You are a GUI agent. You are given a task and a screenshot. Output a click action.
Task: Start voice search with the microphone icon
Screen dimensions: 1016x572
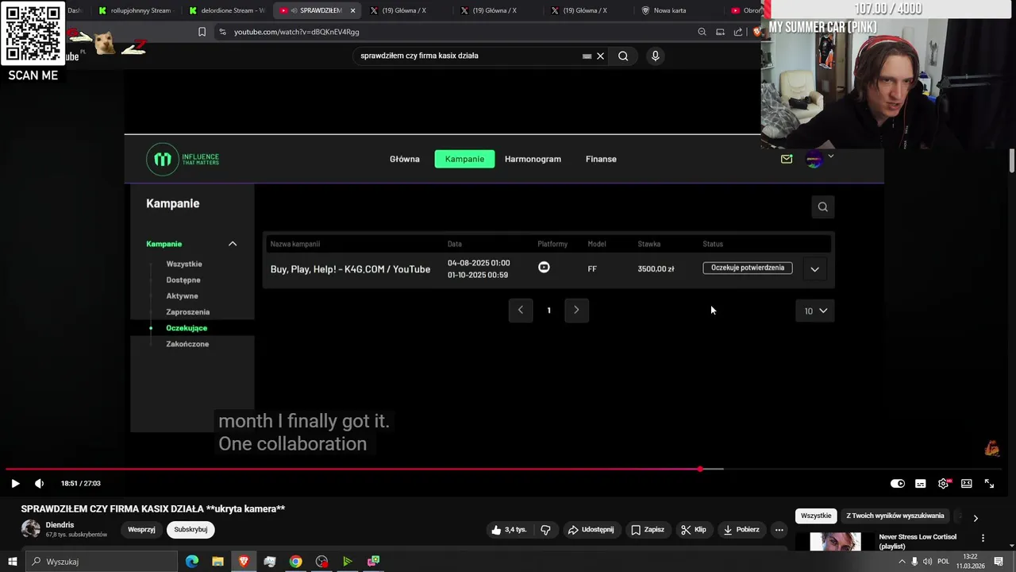(x=655, y=56)
